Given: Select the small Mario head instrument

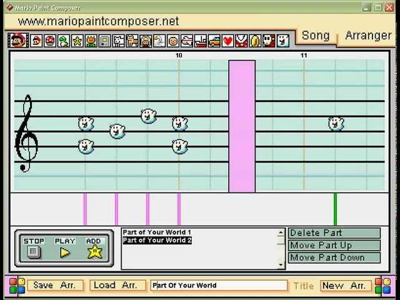Looking at the screenshot, I should click(x=36, y=41).
